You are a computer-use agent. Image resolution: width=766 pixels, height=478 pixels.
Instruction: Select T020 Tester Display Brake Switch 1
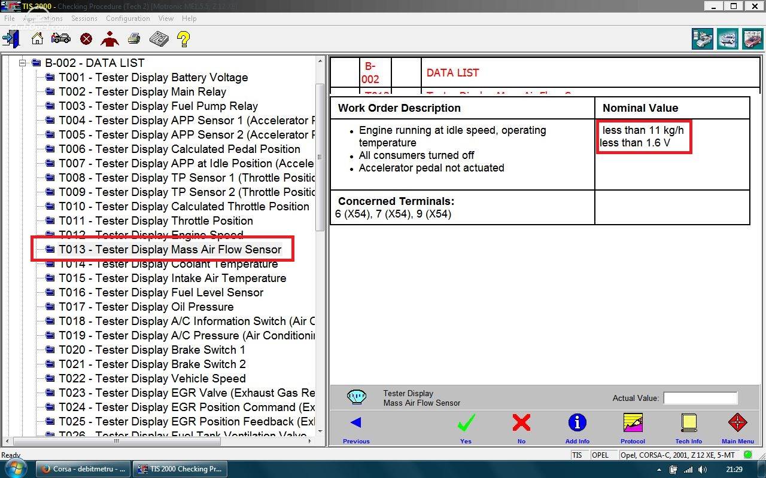152,350
